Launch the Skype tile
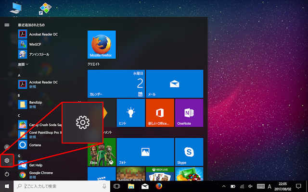 tap(189, 151)
